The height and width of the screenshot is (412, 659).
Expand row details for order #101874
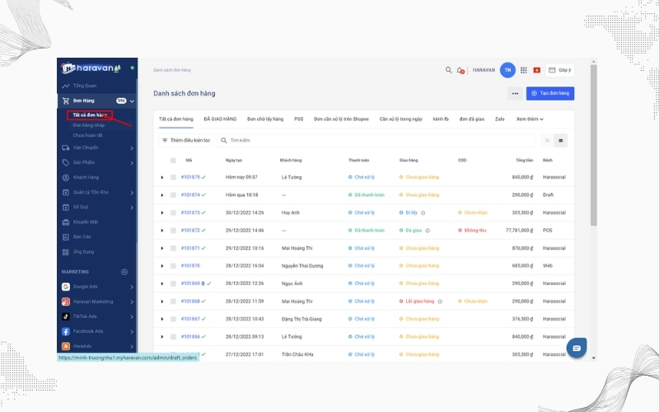162,195
